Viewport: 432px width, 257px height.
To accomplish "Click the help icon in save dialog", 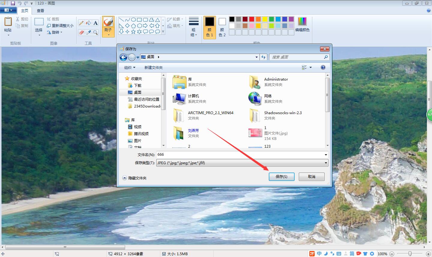I will pos(323,67).
